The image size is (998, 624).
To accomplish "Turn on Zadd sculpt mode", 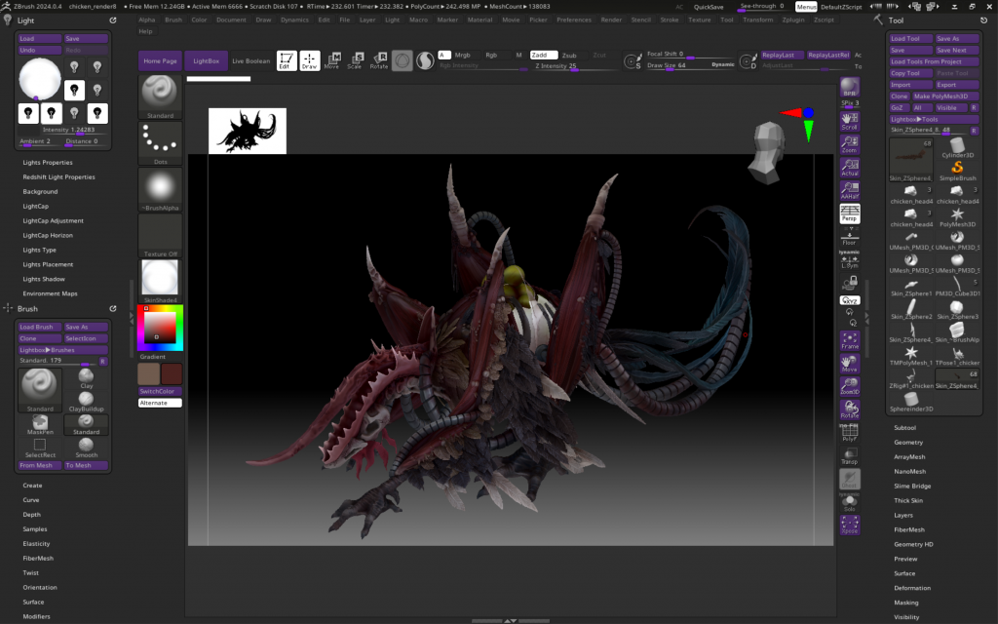I will coord(544,55).
